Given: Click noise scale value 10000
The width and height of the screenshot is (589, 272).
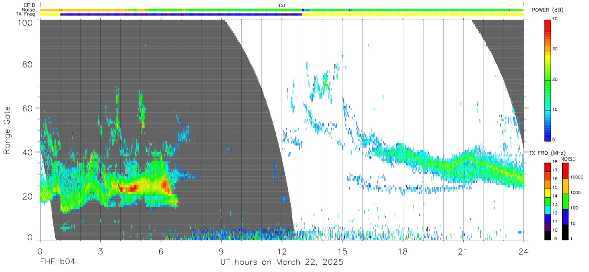Looking at the screenshot, I should coord(577,177).
